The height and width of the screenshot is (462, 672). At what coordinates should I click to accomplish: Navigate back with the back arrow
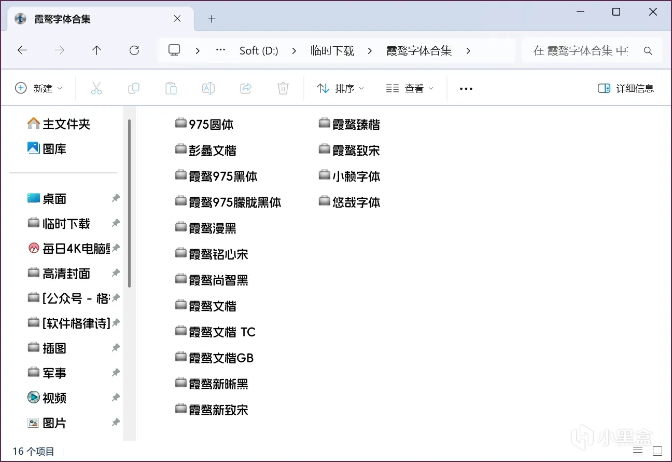(22, 50)
